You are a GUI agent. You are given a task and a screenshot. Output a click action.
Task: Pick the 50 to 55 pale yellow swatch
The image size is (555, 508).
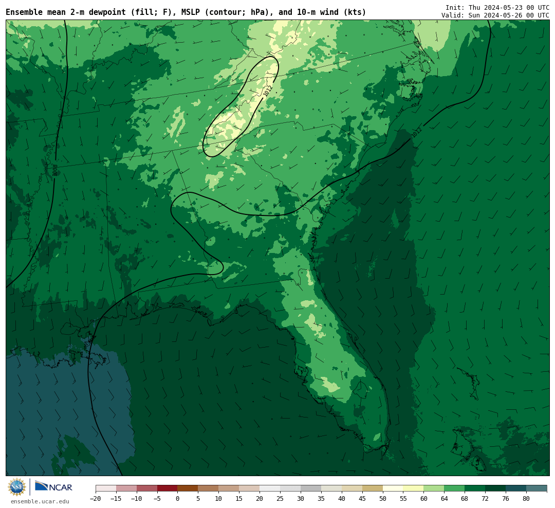coord(393,488)
